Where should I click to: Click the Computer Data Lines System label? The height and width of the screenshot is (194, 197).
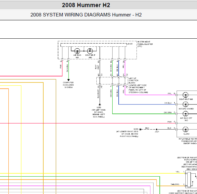(68, 85)
